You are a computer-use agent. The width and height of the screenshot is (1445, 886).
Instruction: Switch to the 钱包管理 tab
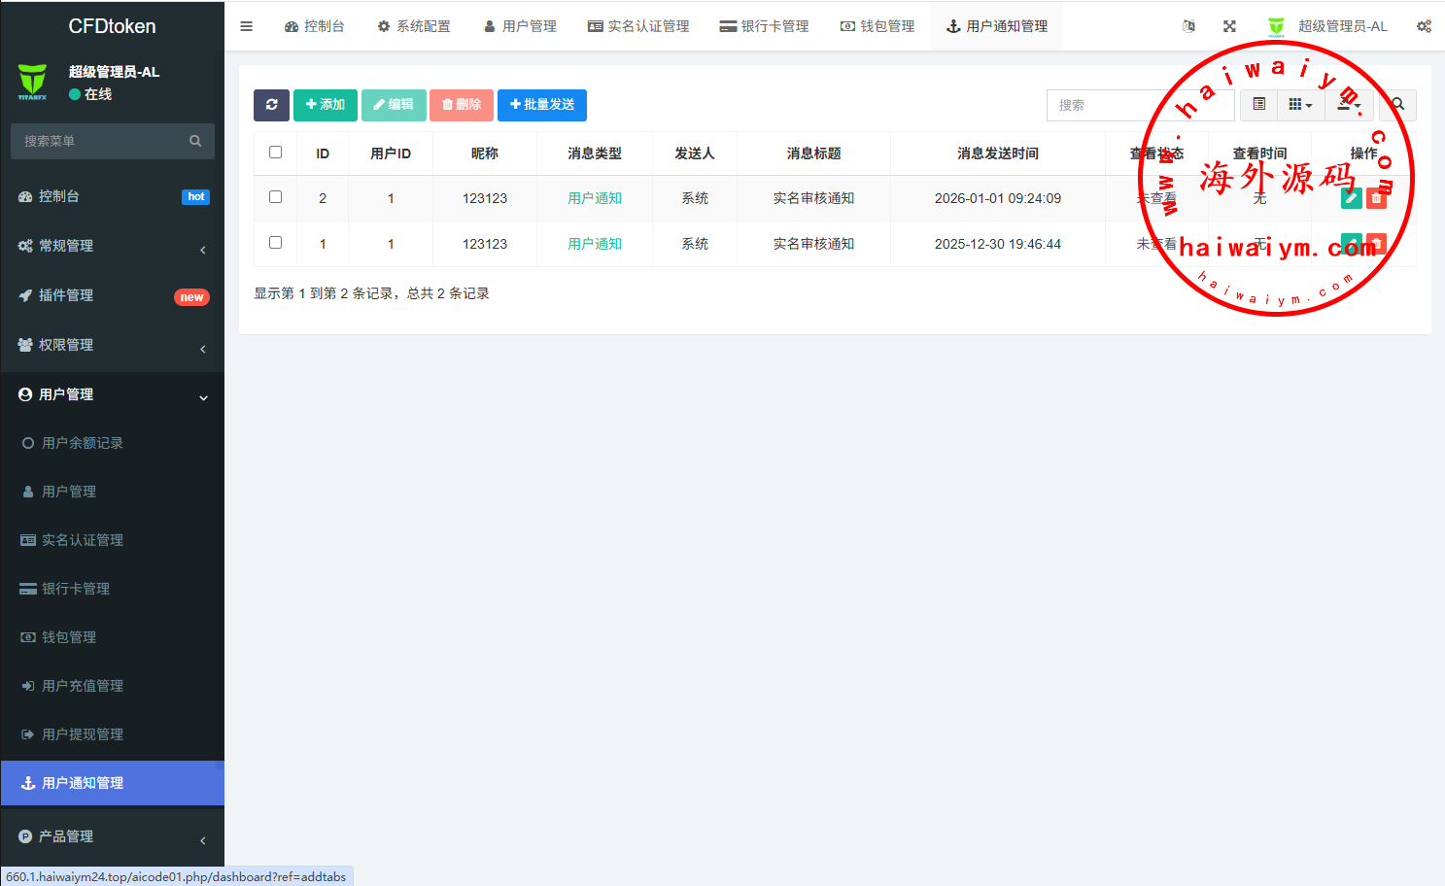click(877, 26)
